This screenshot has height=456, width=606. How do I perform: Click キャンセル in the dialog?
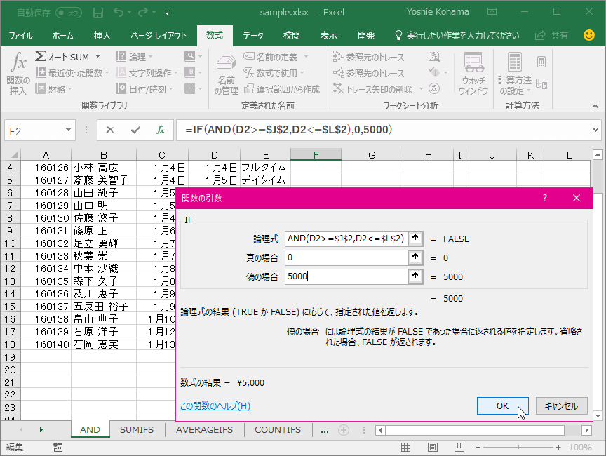click(561, 405)
